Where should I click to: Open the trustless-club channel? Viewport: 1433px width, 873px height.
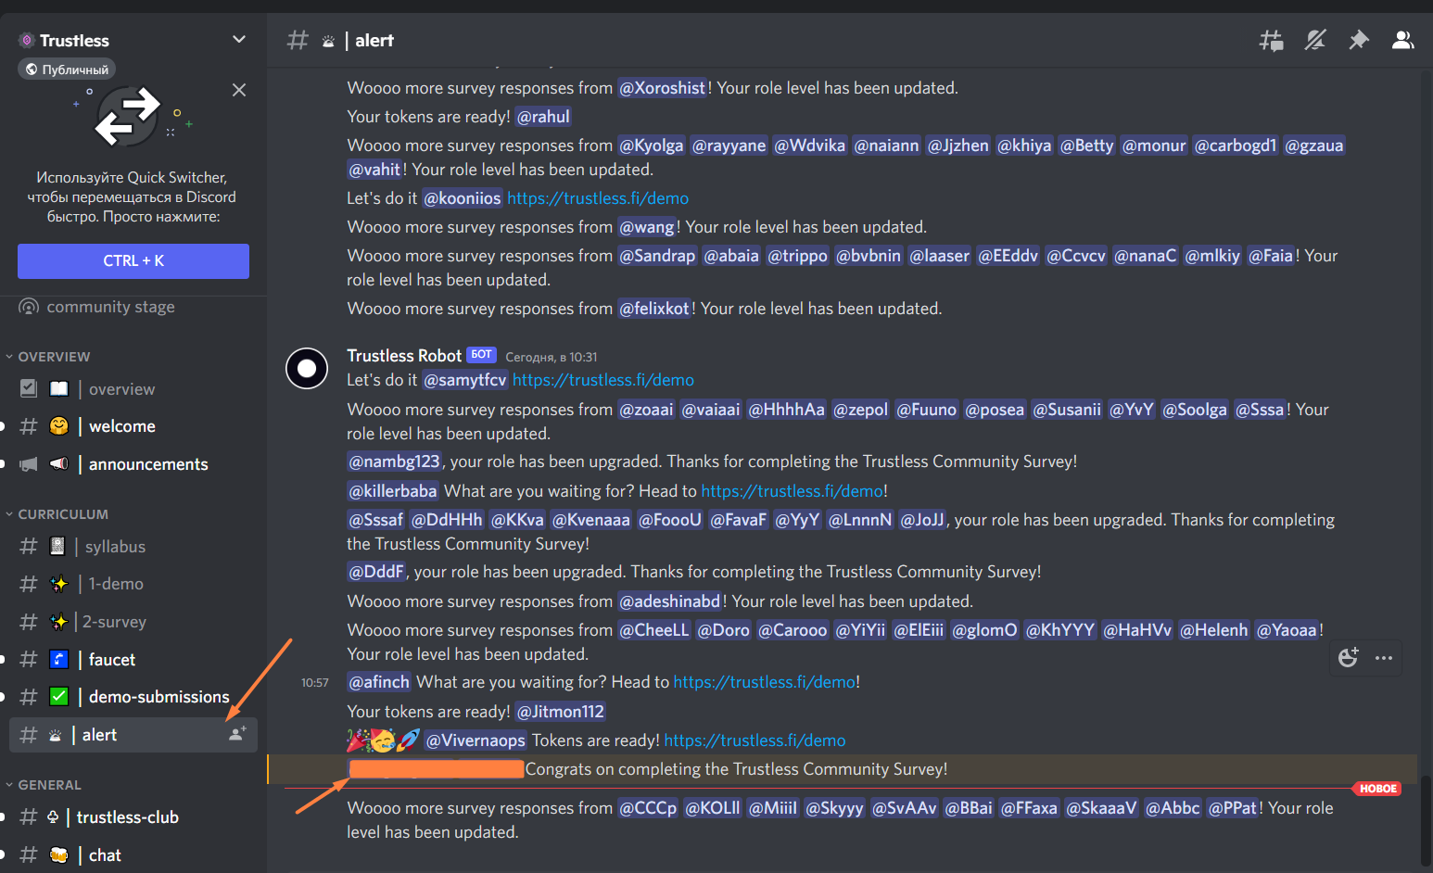coord(133,817)
